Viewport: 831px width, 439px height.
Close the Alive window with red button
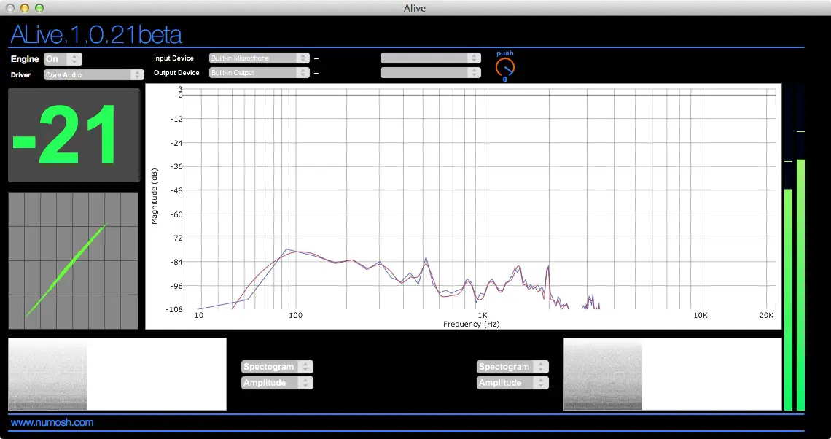[9, 8]
